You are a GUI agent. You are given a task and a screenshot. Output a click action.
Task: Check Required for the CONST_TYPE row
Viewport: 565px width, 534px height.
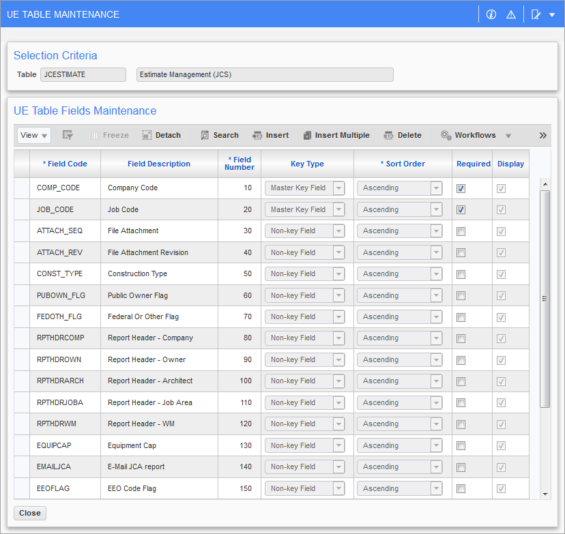(461, 274)
